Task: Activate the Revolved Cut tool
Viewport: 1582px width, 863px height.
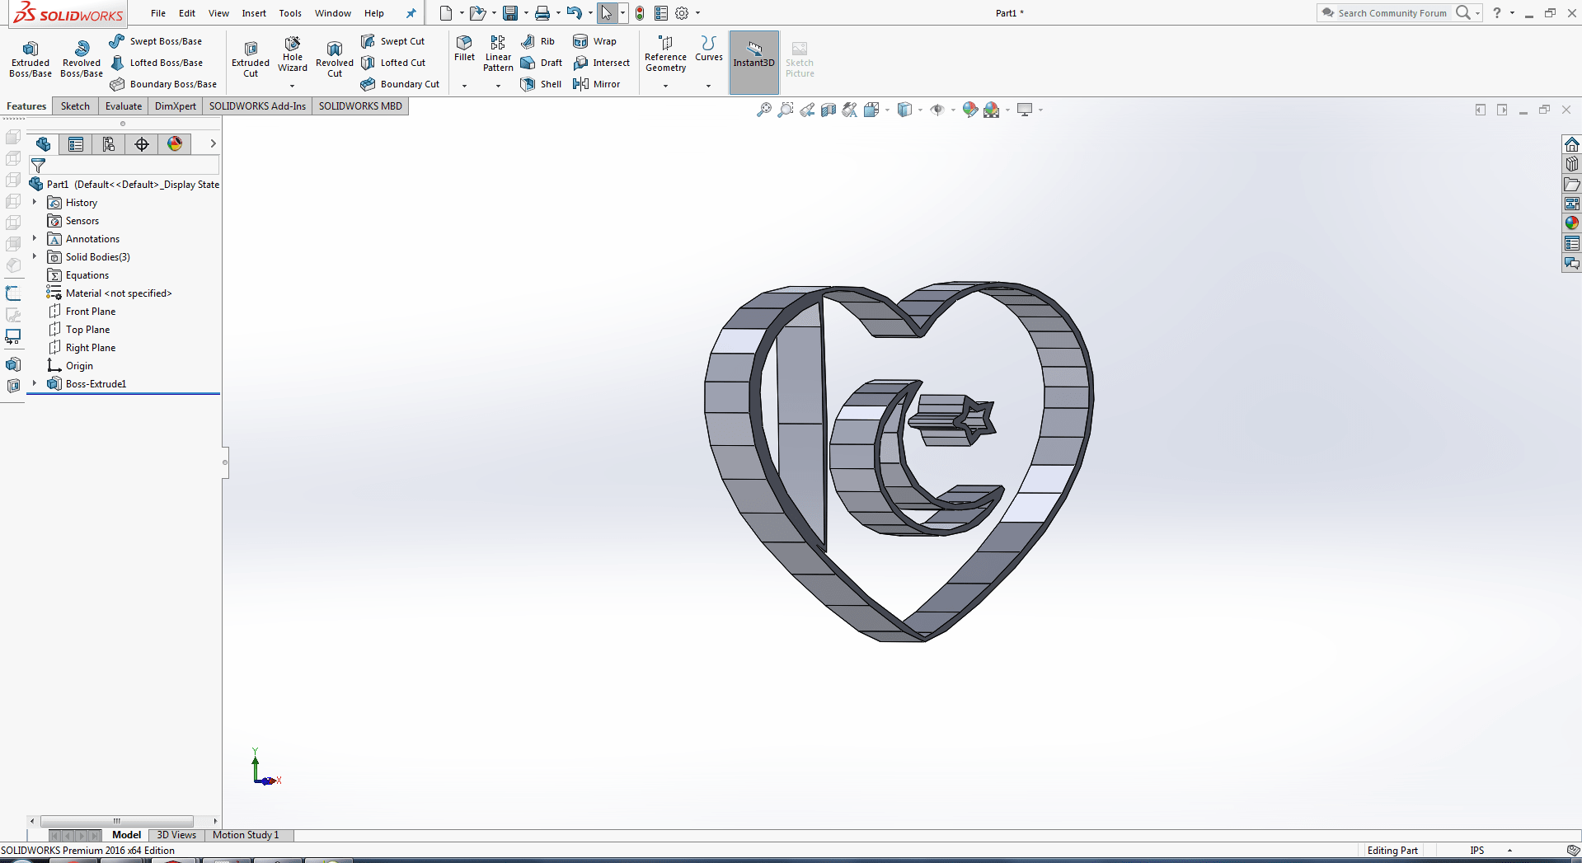Action: (x=335, y=59)
